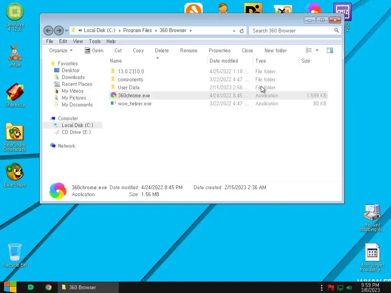The width and height of the screenshot is (391, 293).
Task: Click Cut in the toolbar
Action: (x=118, y=51)
